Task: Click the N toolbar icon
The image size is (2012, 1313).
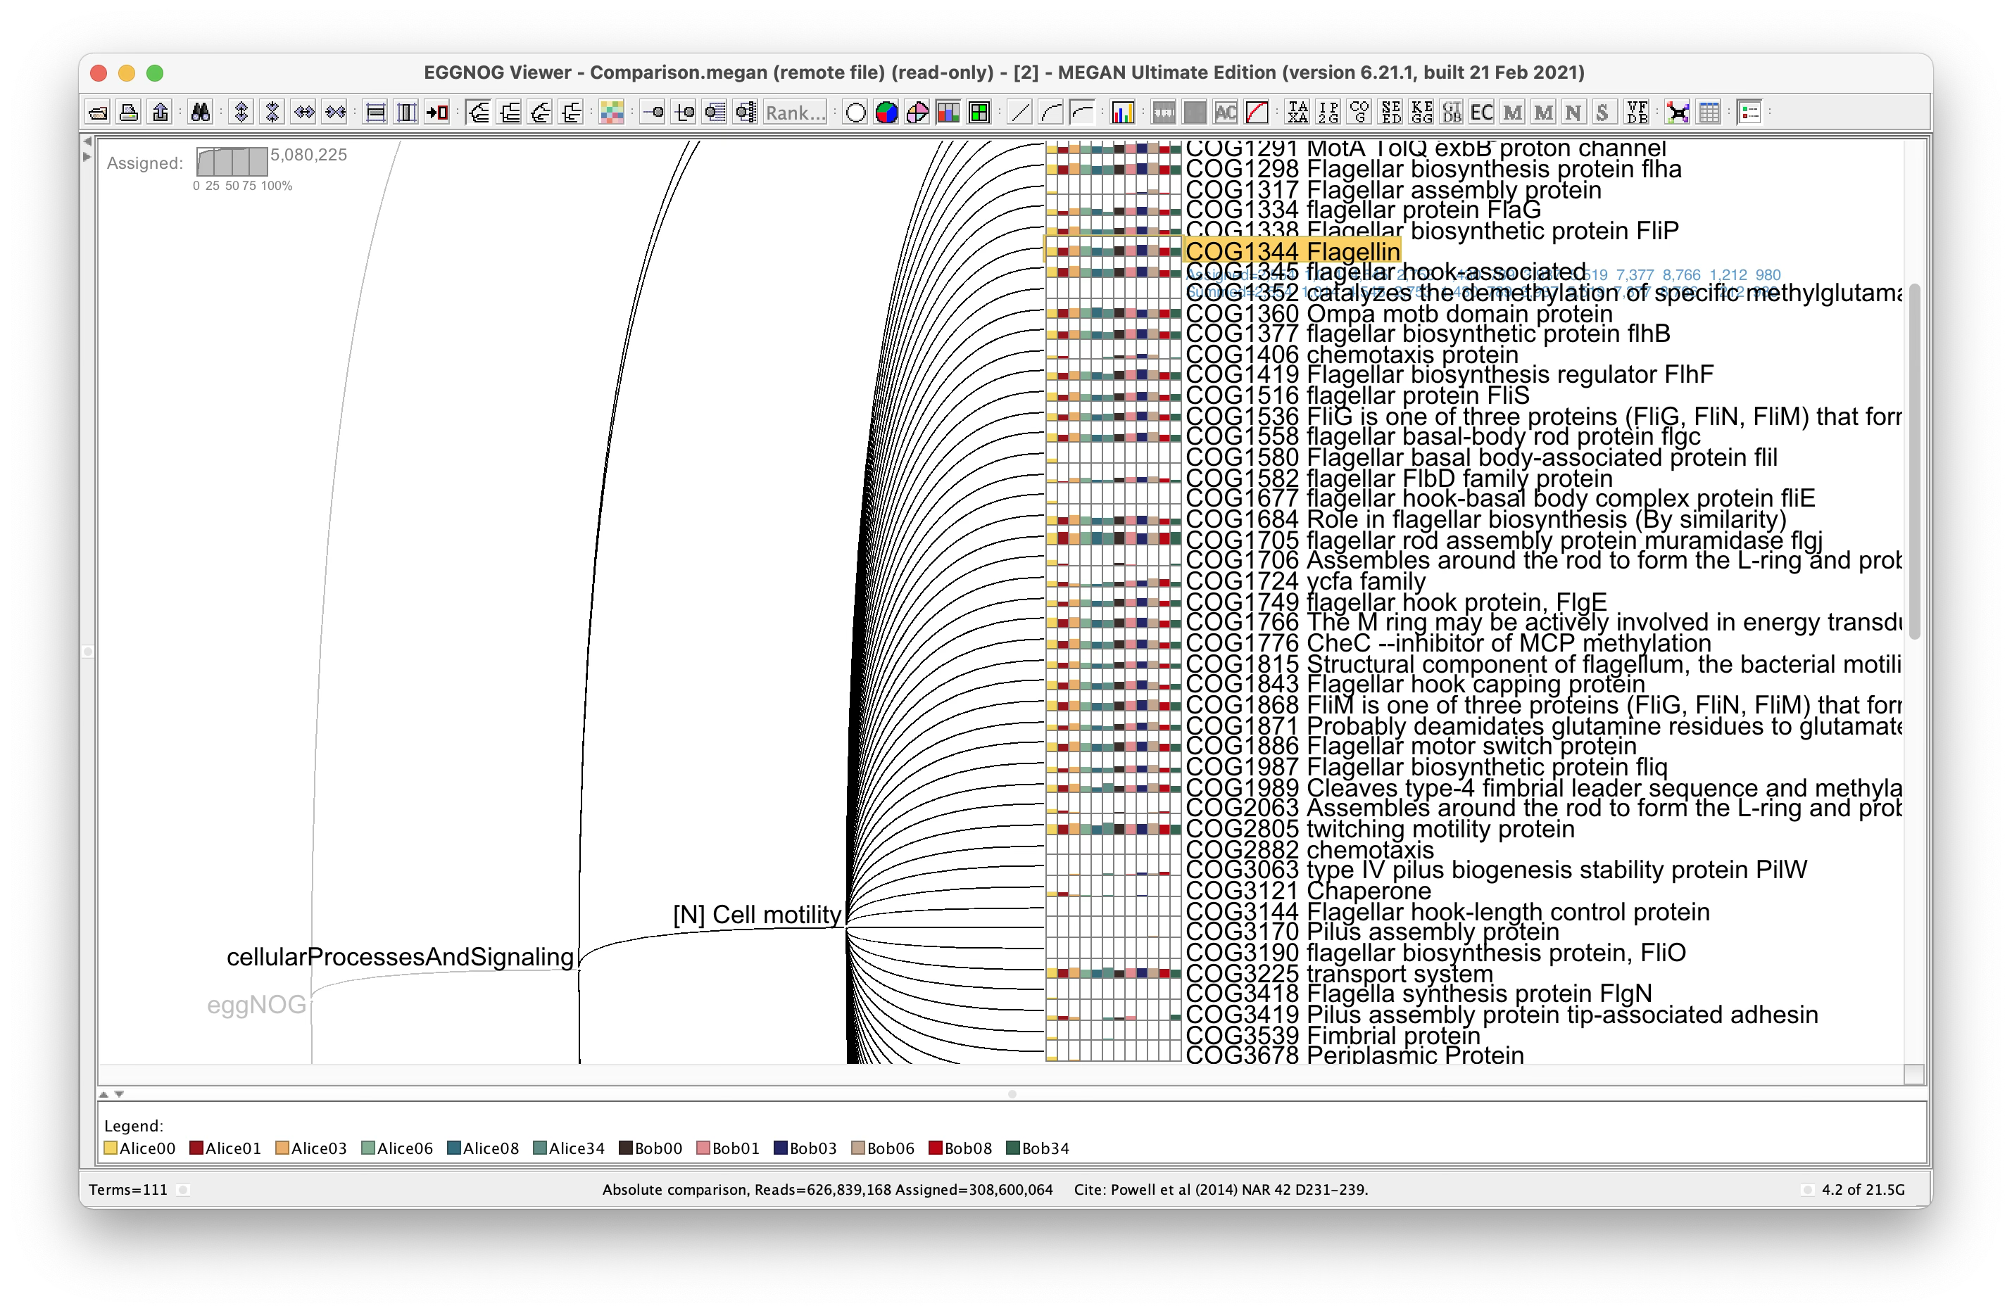Action: [1573, 113]
